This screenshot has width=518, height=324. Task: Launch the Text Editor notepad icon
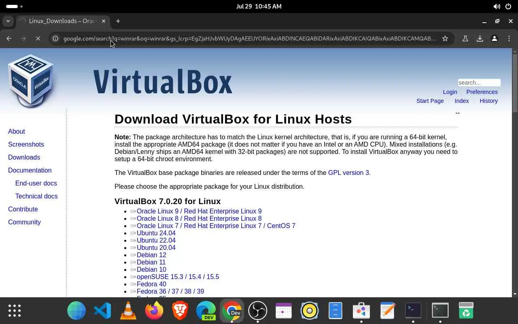coord(387,311)
